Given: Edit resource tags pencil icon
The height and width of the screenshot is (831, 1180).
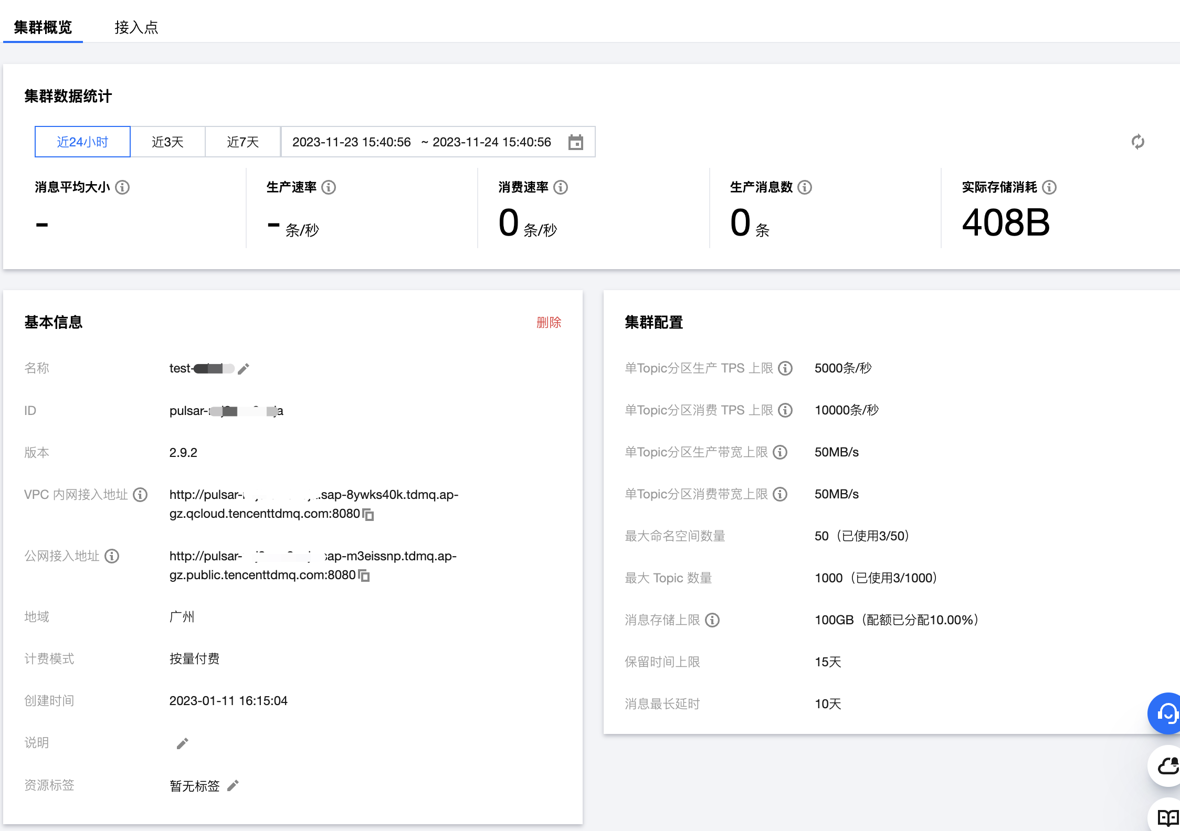Looking at the screenshot, I should tap(233, 785).
